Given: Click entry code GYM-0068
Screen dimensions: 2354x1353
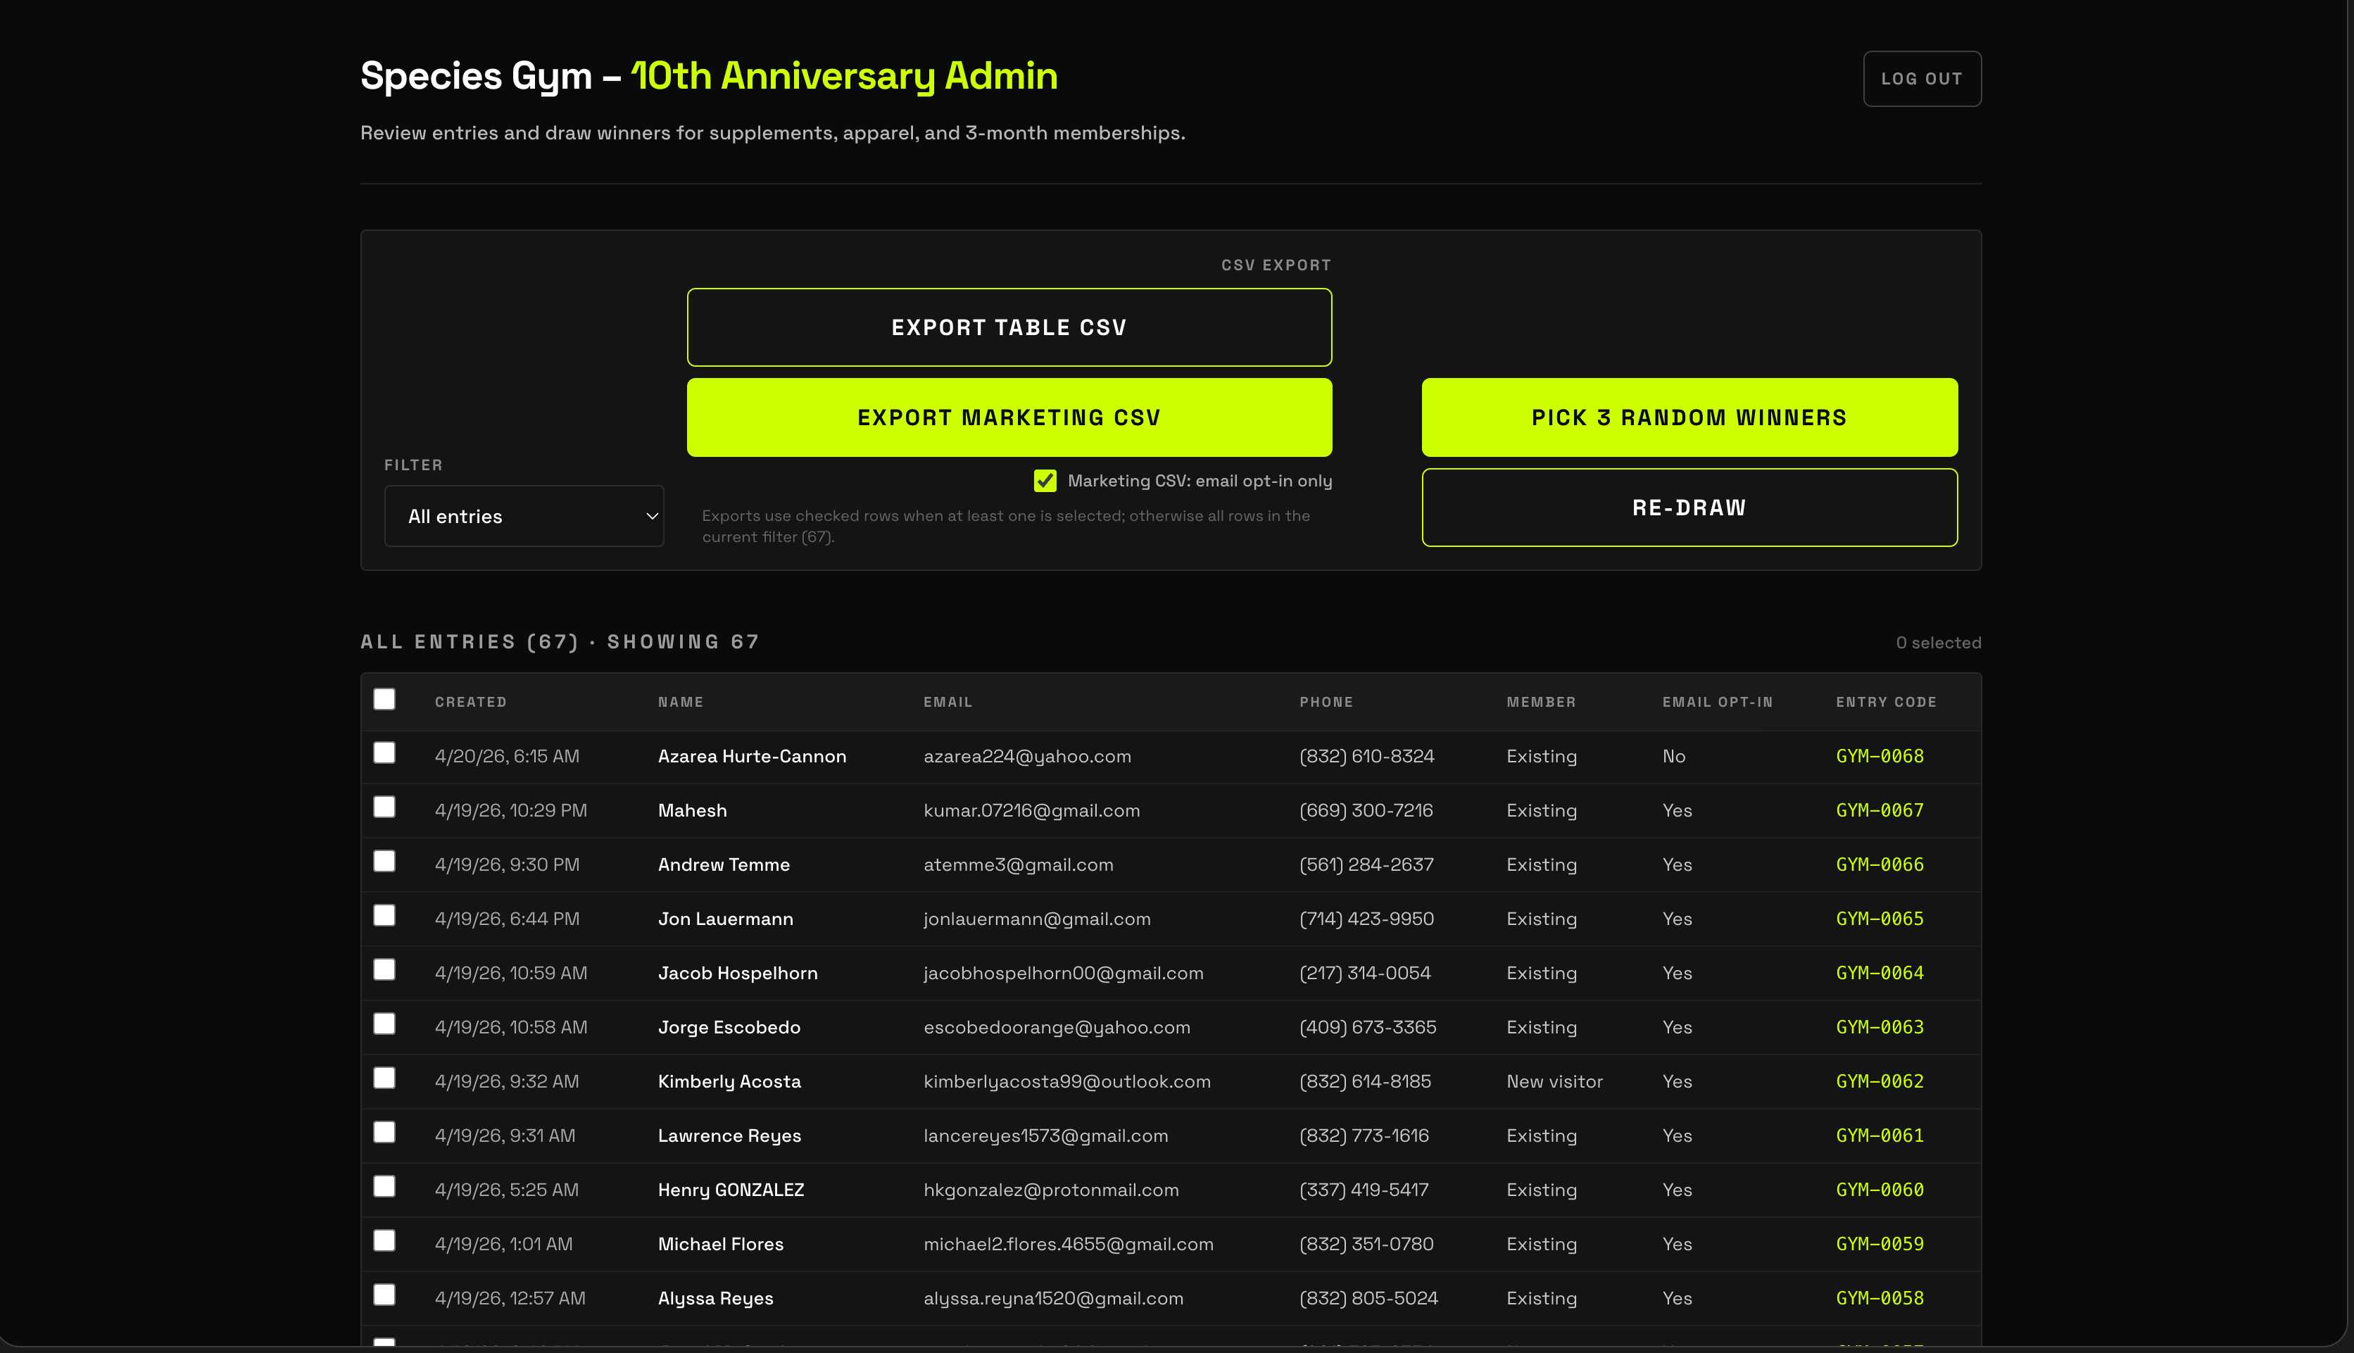Looking at the screenshot, I should coord(1880,757).
